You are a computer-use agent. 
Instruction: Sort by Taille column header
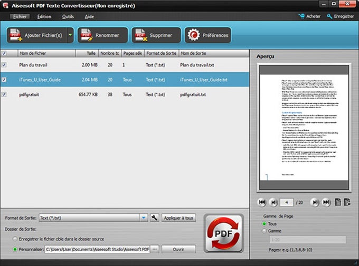(x=87, y=53)
